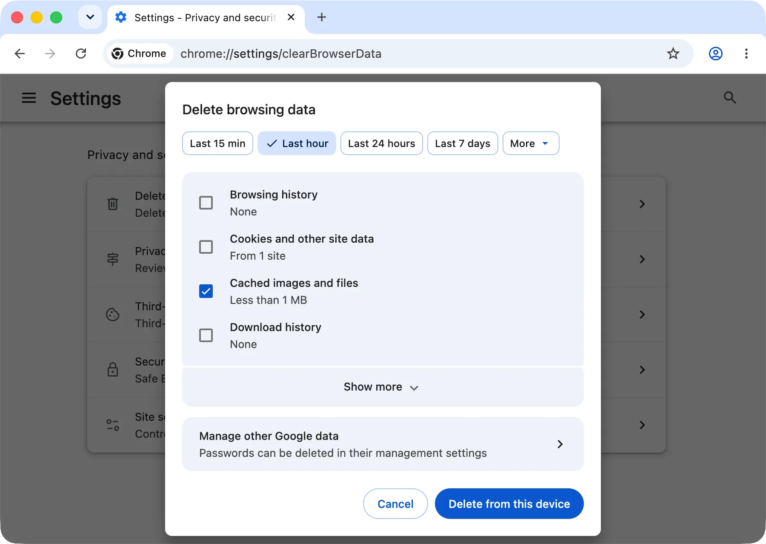Image resolution: width=766 pixels, height=544 pixels.
Task: Uncheck Cached images and files checkbox
Action: point(206,291)
